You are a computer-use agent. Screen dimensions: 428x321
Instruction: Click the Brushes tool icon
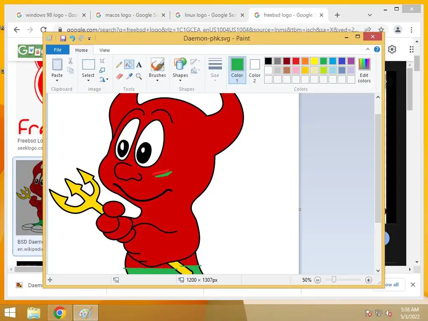coord(157,65)
